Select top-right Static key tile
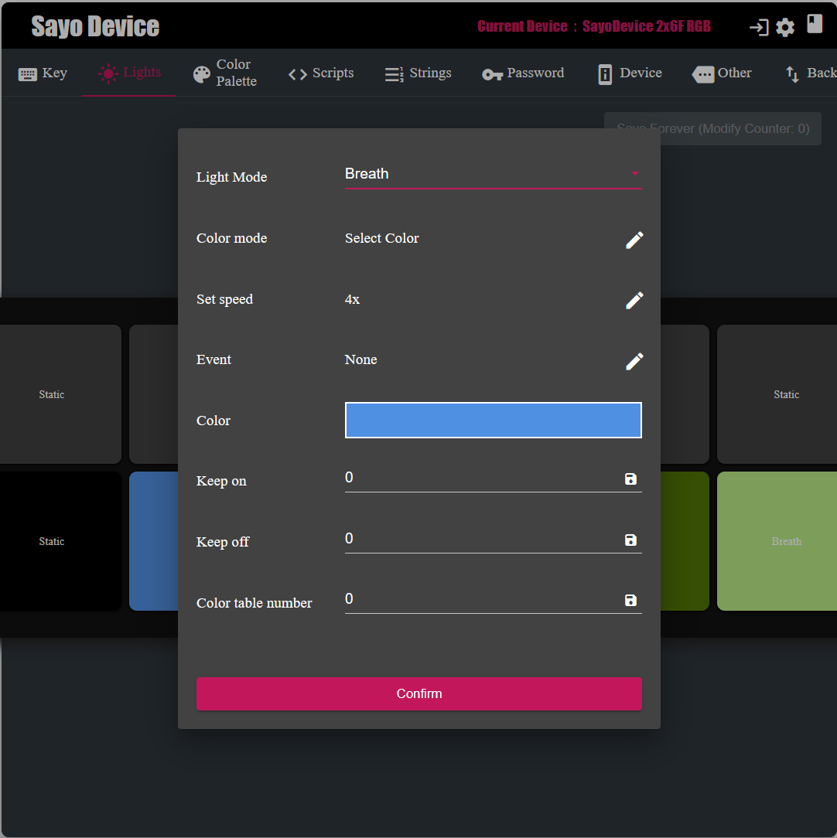 [777, 394]
